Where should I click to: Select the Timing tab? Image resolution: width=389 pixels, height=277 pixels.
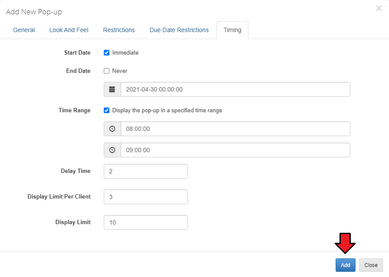[x=232, y=30]
